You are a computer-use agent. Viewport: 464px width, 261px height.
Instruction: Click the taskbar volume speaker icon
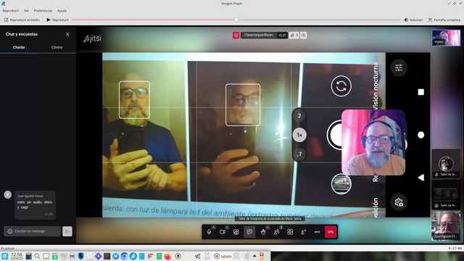(x=246, y=256)
